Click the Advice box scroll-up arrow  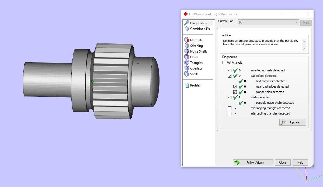click(304, 41)
